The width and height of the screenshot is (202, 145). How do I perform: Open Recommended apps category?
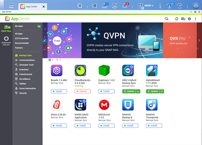point(22,43)
